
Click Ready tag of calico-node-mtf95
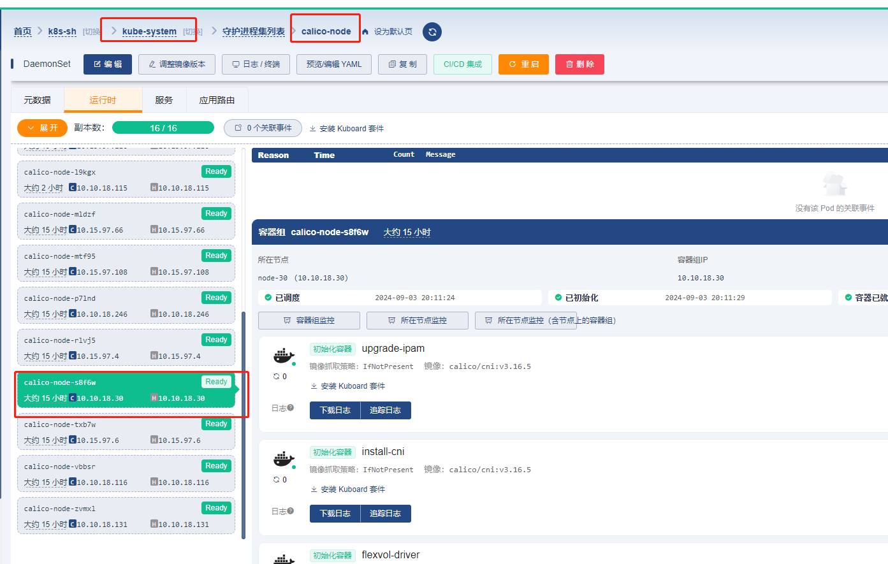[x=216, y=256]
